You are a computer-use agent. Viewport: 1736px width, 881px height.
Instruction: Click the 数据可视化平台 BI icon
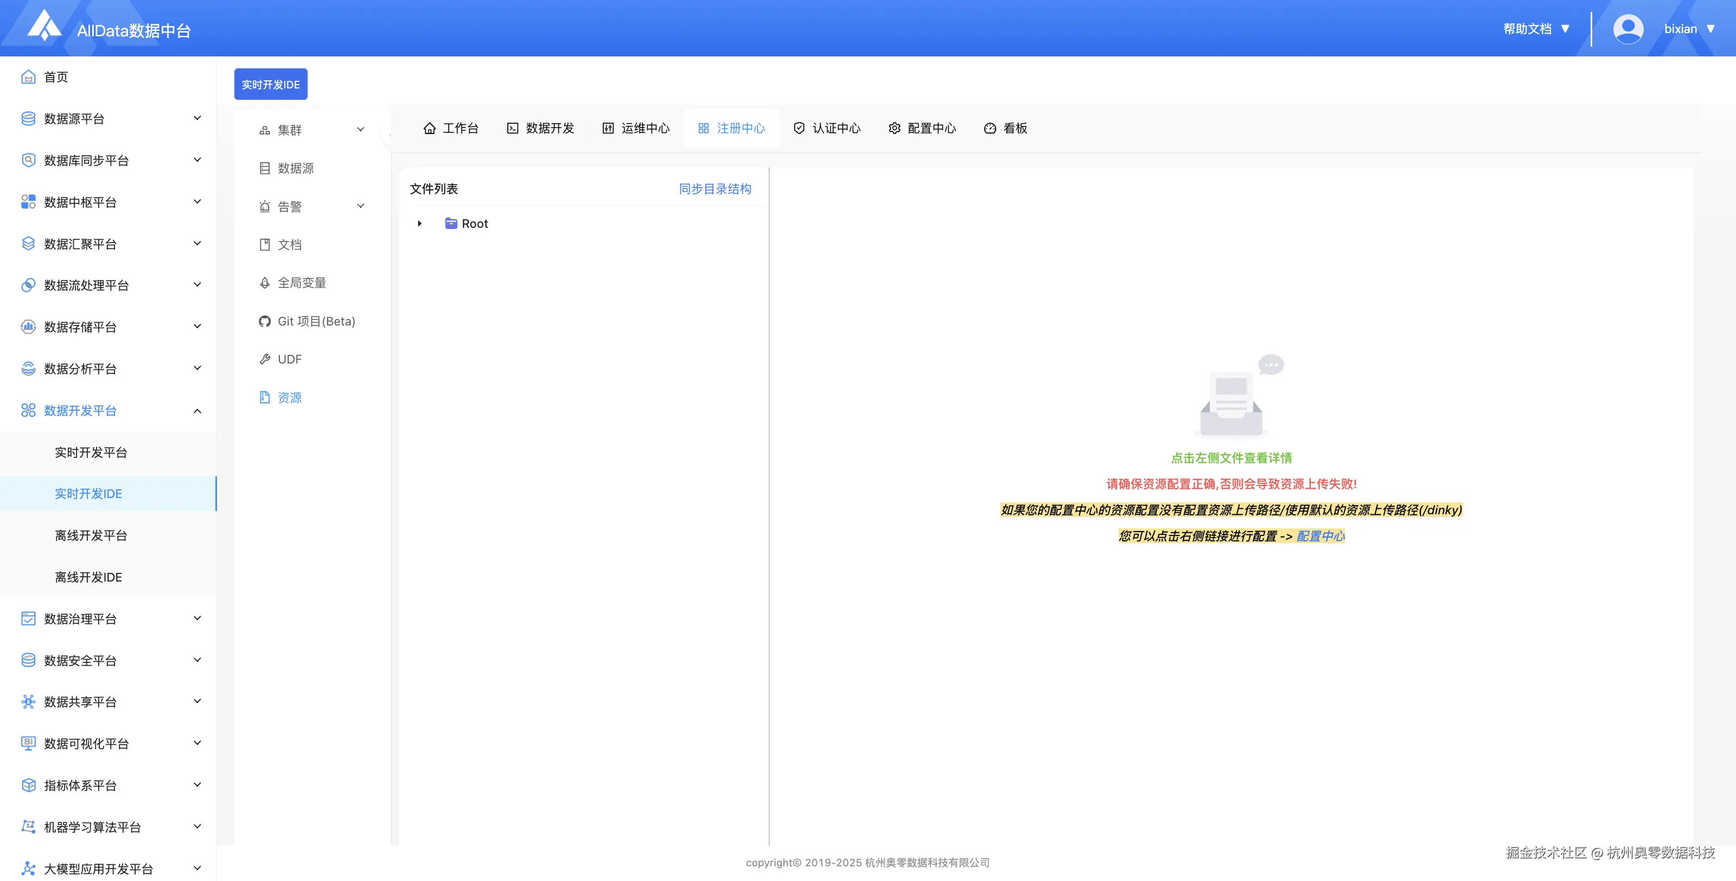point(28,744)
